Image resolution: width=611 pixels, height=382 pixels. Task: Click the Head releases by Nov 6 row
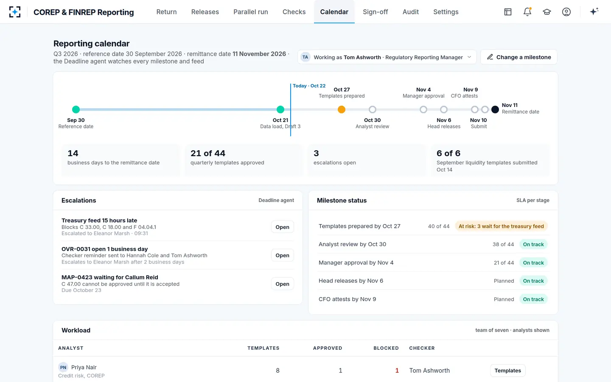(x=433, y=281)
